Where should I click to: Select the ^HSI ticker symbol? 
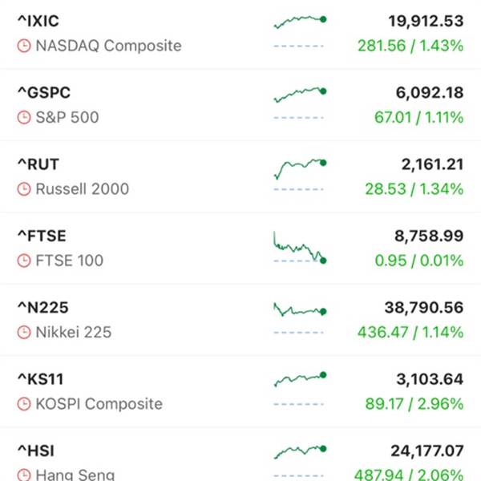[36, 451]
